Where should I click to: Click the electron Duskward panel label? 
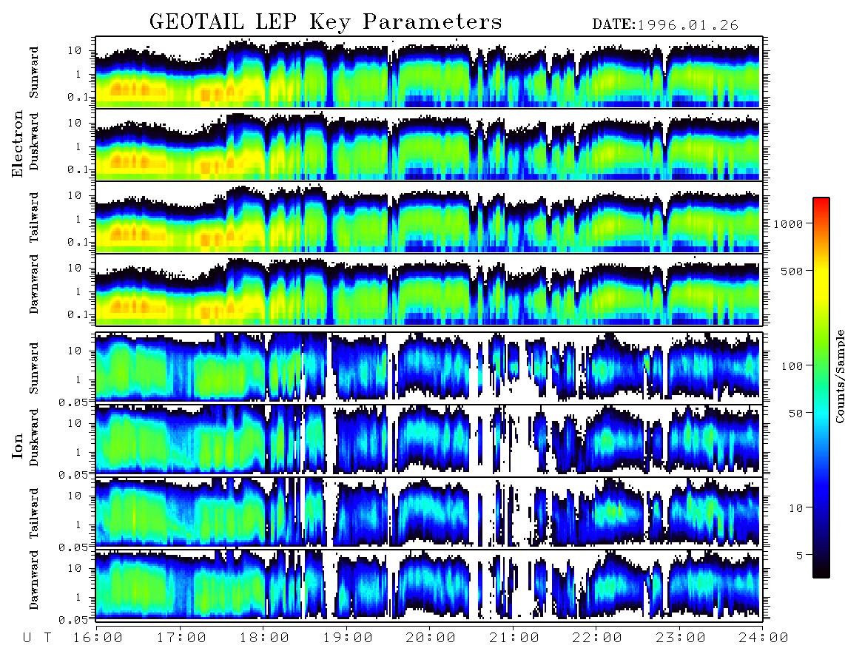(x=34, y=141)
